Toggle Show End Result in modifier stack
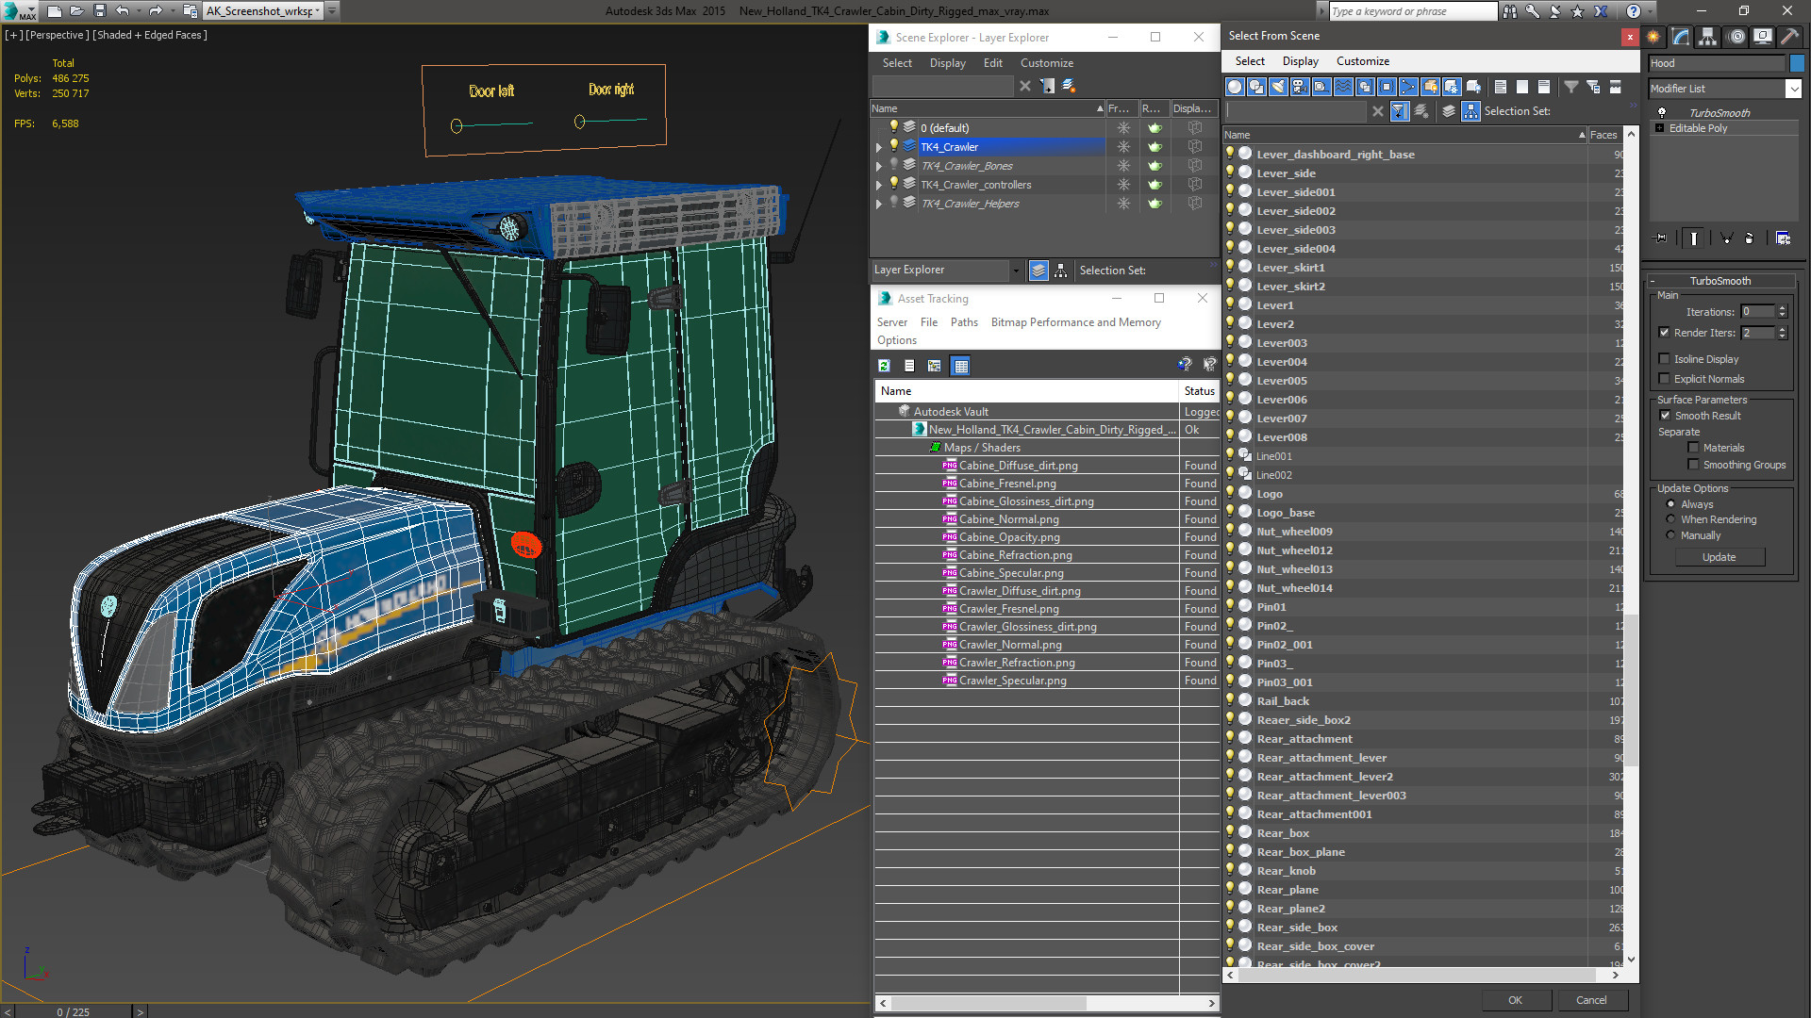 click(x=1694, y=238)
